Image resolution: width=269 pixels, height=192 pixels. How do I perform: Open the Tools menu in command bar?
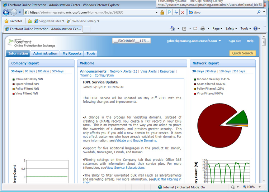246,29
